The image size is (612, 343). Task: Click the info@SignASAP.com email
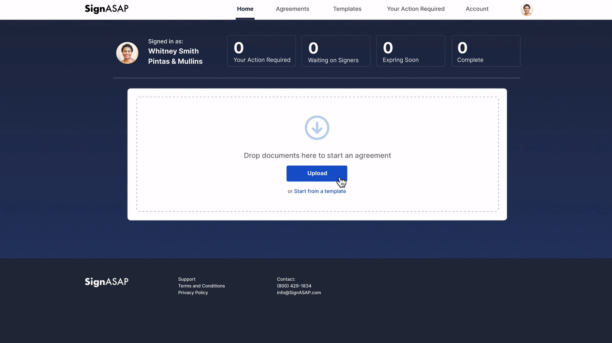click(x=299, y=293)
